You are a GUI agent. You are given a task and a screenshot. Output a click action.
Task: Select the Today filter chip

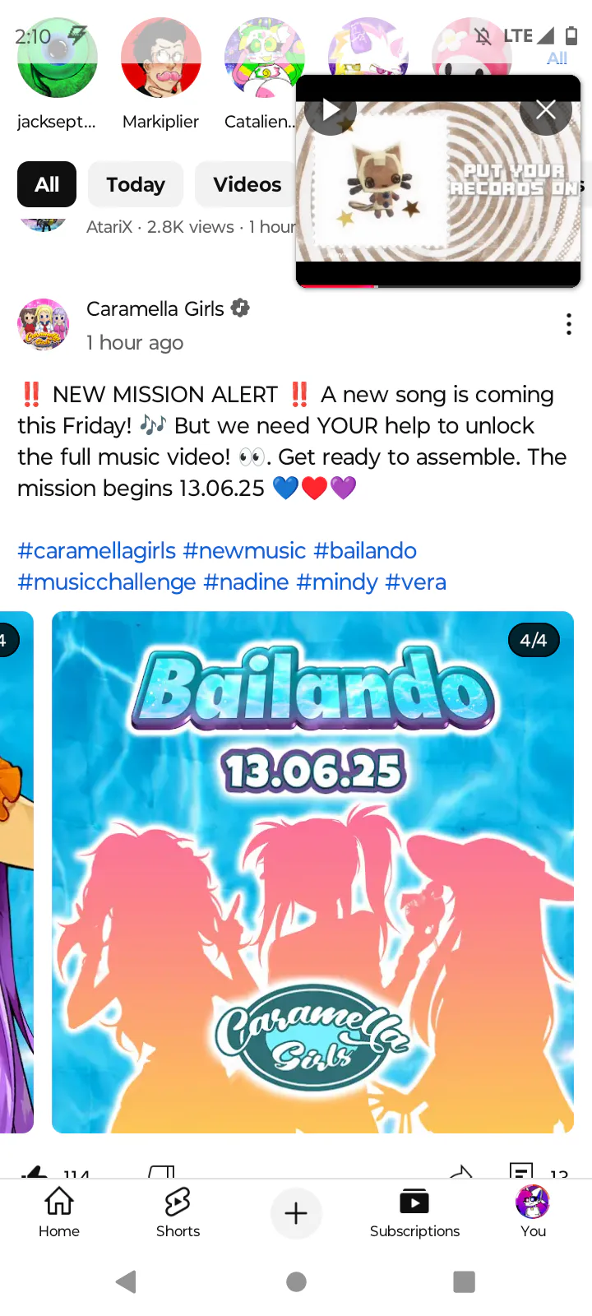[x=136, y=184]
